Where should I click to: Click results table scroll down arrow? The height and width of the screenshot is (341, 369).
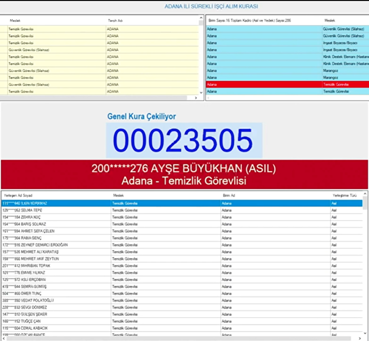365,333
